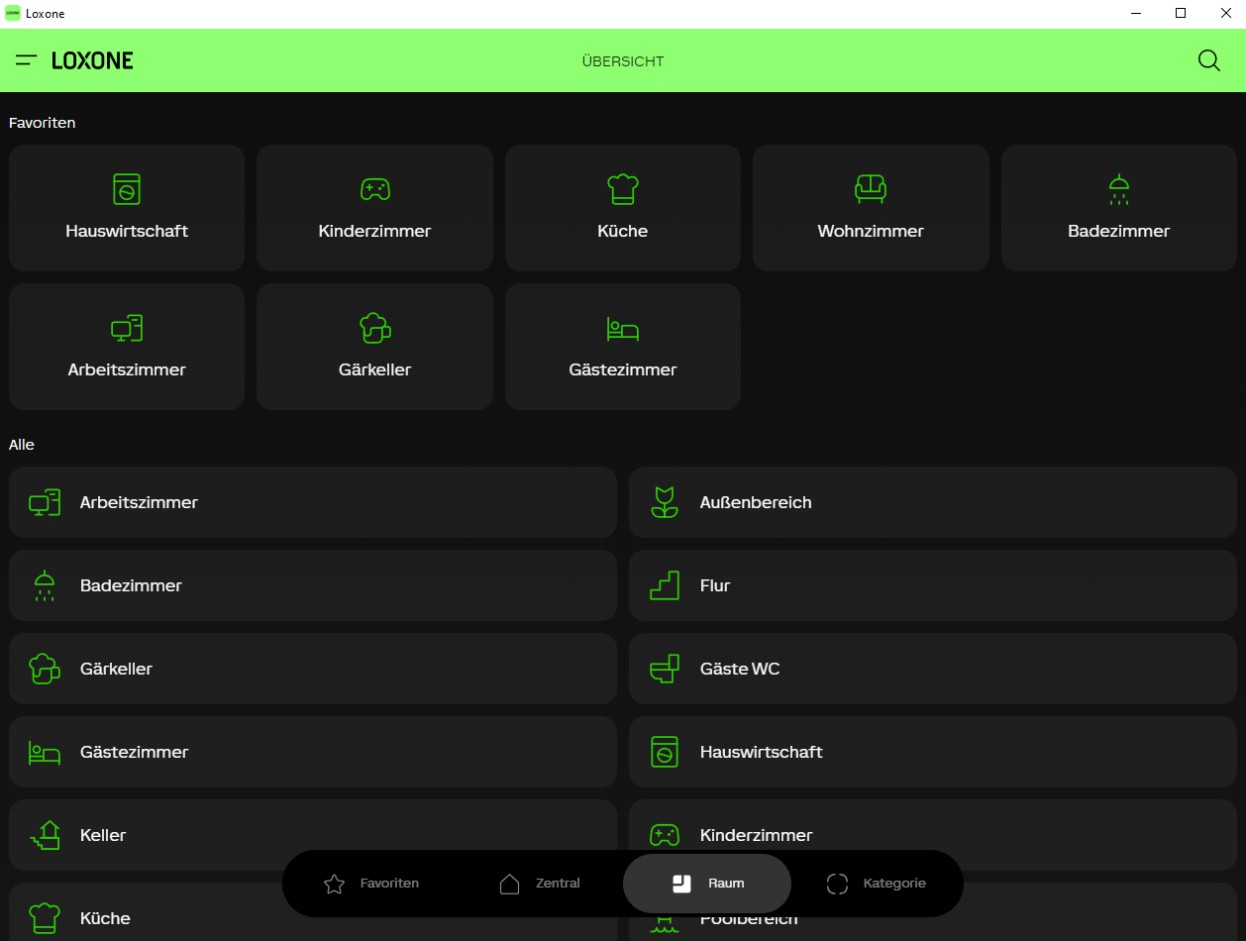Click the sofa icon in Wohnzimmer favorite
This screenshot has height=941, width=1246.
(871, 188)
